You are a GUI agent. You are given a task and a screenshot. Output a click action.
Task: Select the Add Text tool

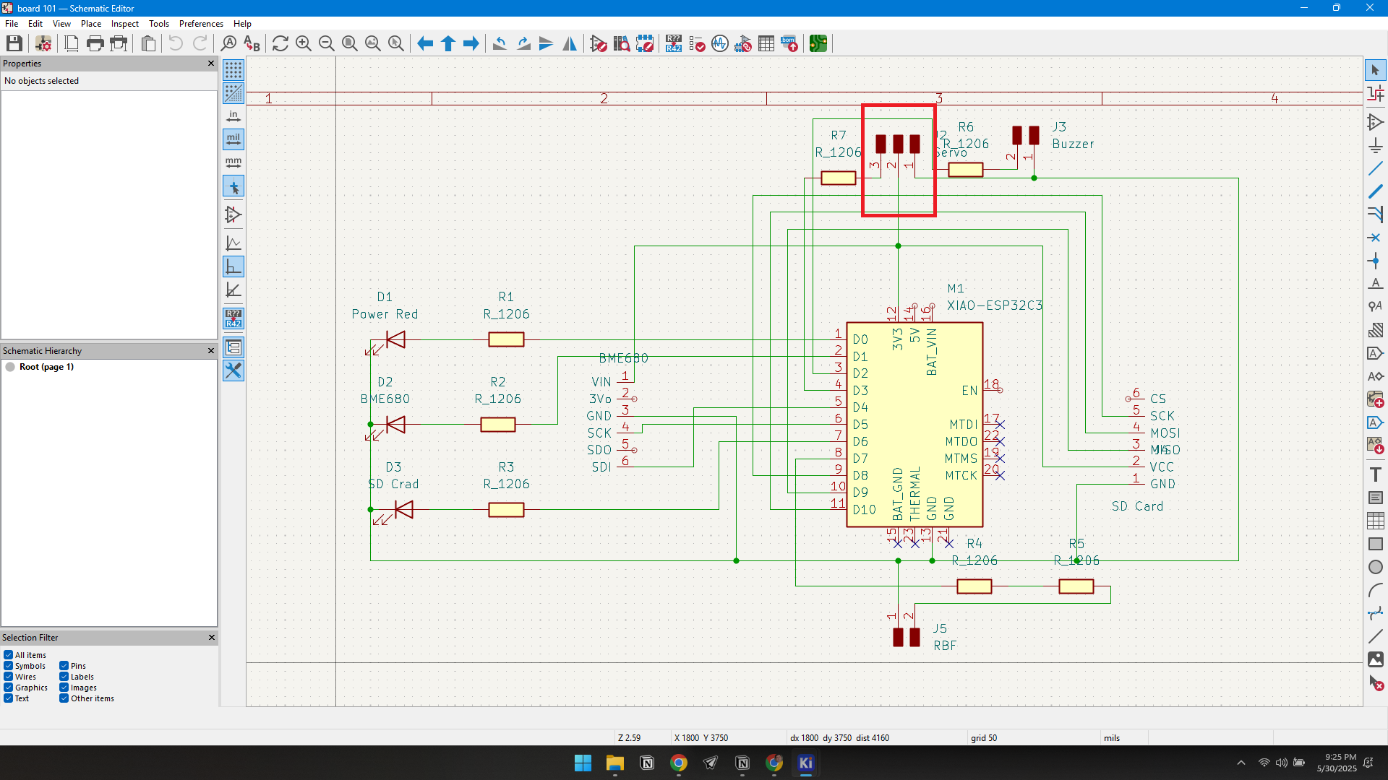(x=1376, y=474)
